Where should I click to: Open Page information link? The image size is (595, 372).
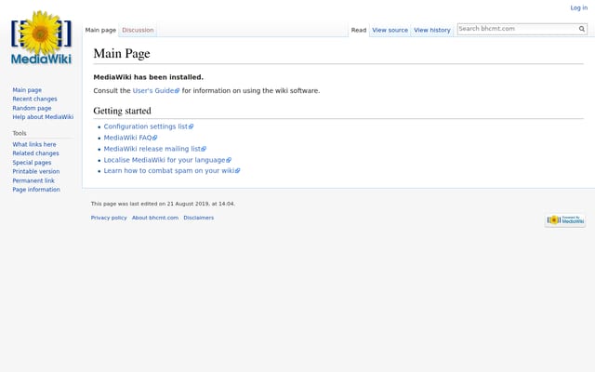[36, 190]
